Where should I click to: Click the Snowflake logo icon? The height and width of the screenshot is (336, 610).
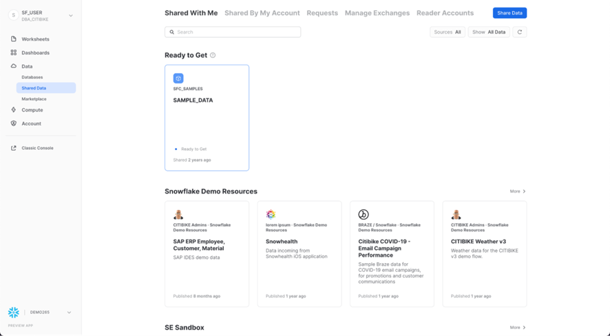14,313
